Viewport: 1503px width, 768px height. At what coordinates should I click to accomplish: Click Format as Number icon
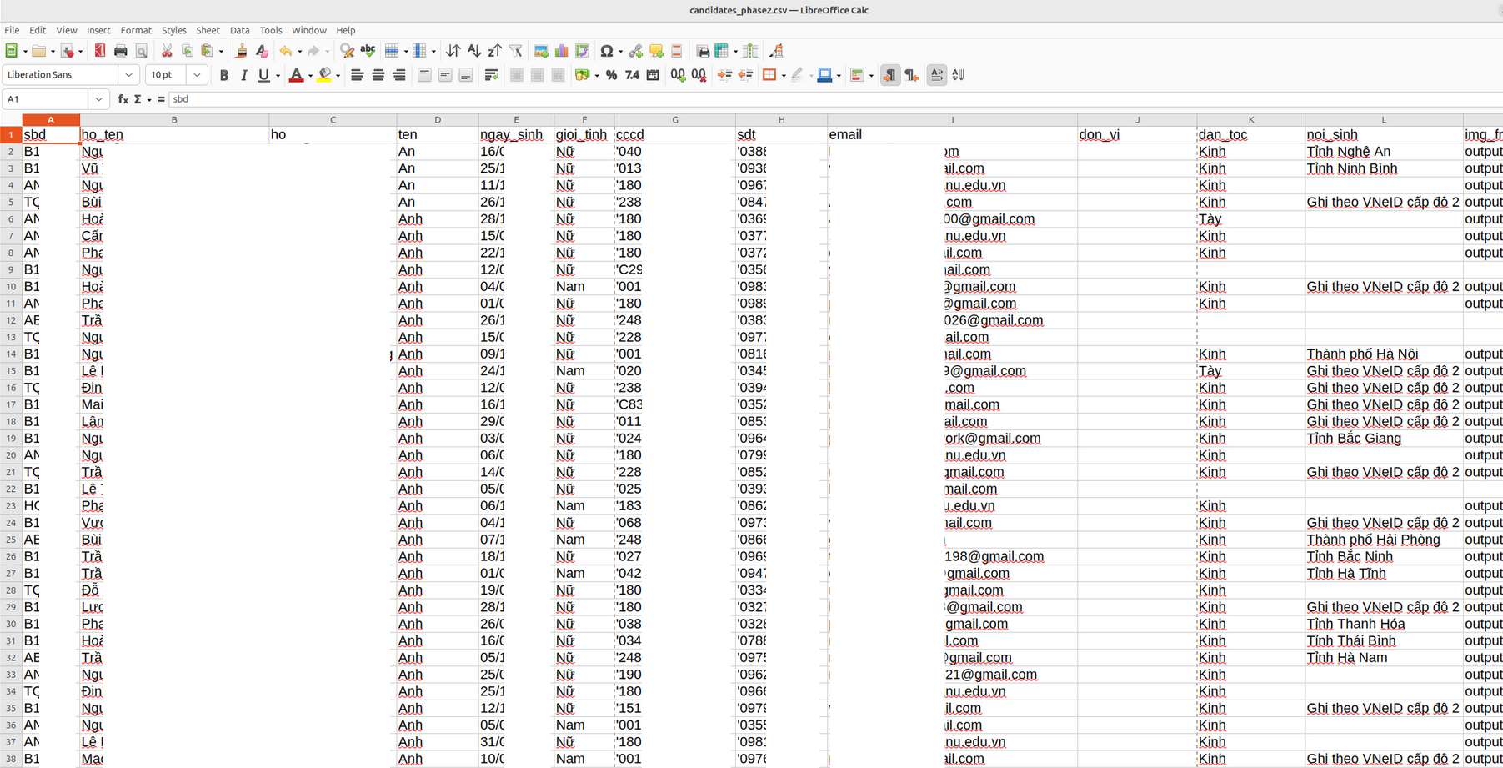click(633, 75)
